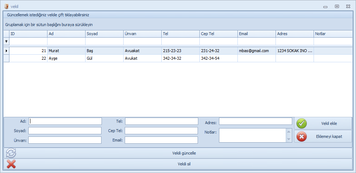The width and height of the screenshot is (356, 173).
Task: Click the red X Eklemeyi kapat icon
Action: click(x=302, y=136)
